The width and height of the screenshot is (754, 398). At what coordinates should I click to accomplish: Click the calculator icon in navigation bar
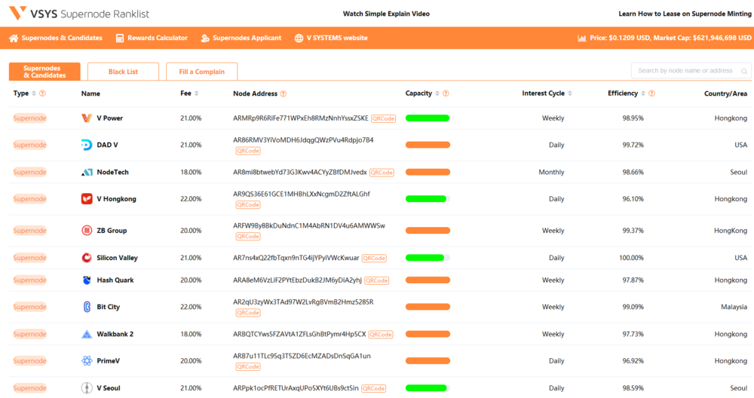120,38
